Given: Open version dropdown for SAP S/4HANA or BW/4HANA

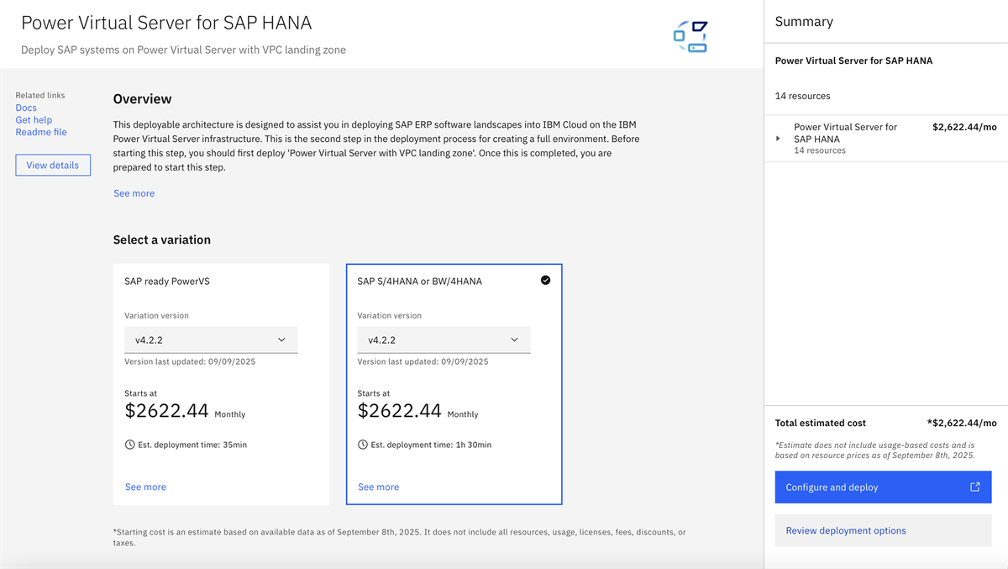Looking at the screenshot, I should [x=444, y=340].
